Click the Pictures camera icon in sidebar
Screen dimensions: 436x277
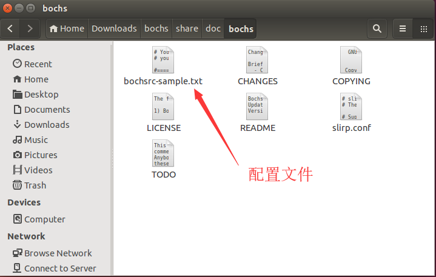coord(17,155)
